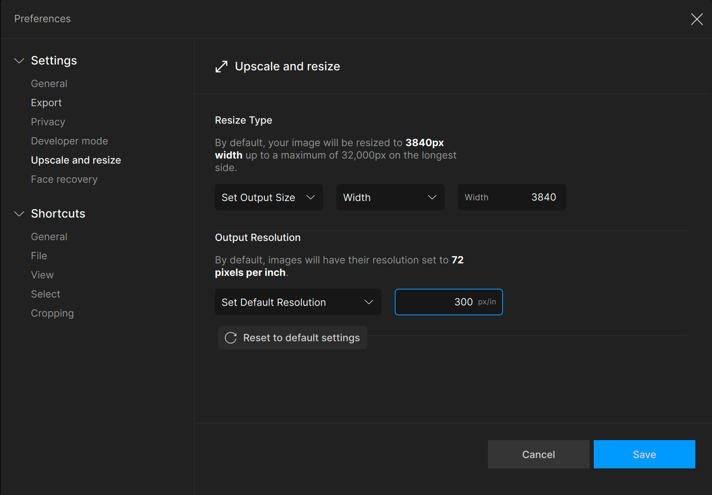Open the Set Output Size dropdown
Screen dimensions: 712x495
(269, 197)
